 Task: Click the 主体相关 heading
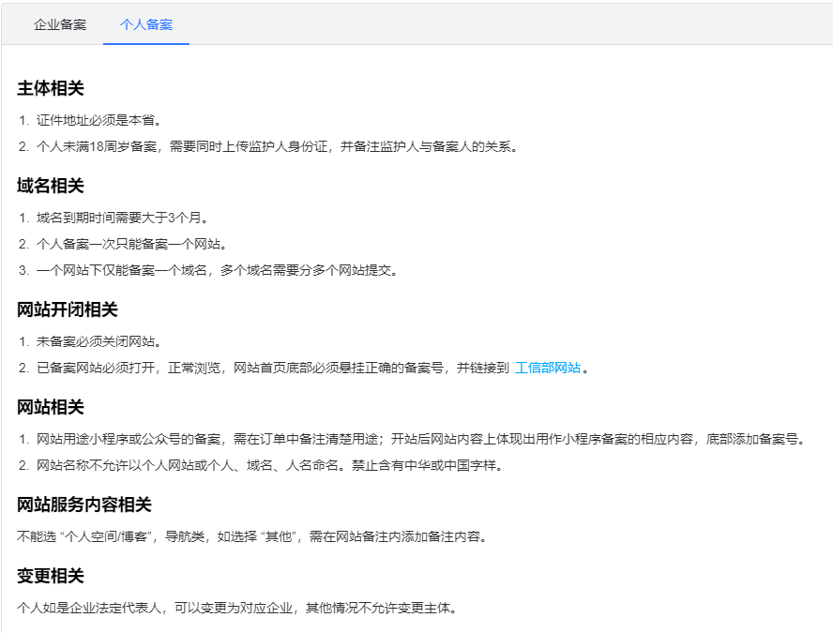click(51, 88)
